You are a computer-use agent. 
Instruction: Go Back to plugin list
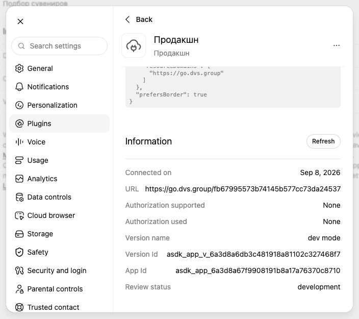point(139,19)
